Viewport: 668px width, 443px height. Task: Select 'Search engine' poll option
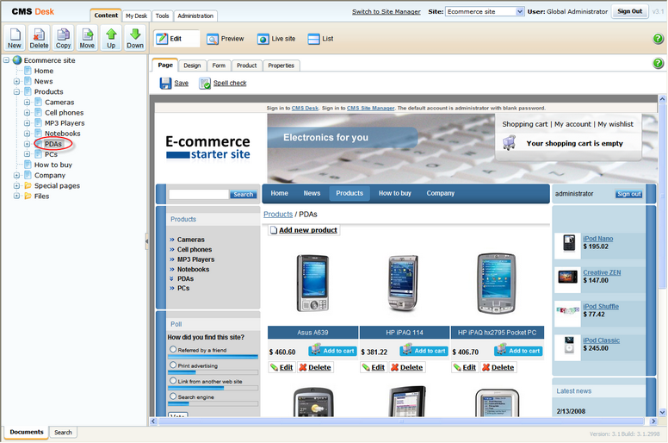coord(173,396)
